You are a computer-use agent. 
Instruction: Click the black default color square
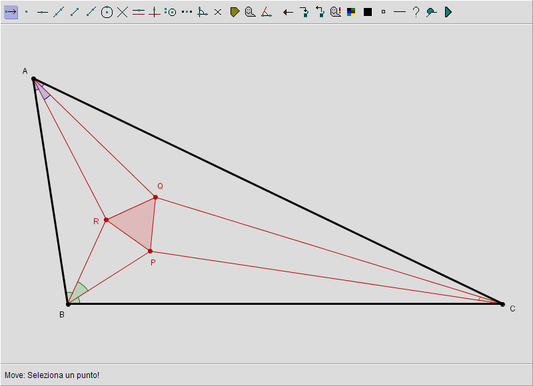368,12
